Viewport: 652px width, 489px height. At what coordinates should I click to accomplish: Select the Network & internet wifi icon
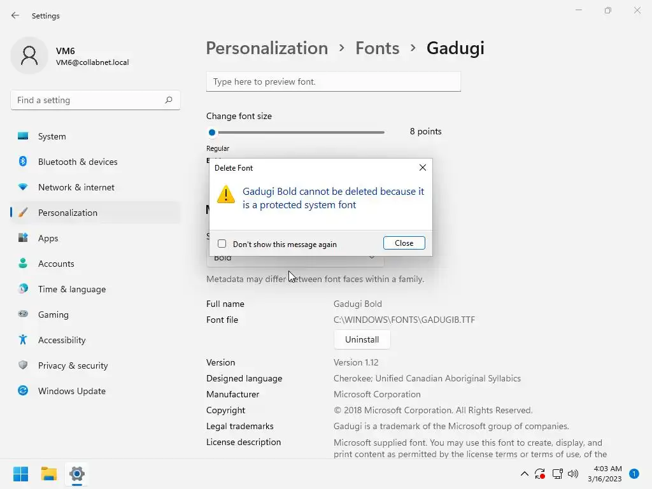23,187
